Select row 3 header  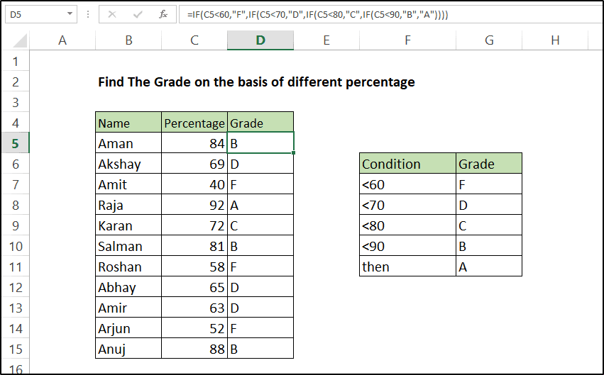click(x=16, y=102)
